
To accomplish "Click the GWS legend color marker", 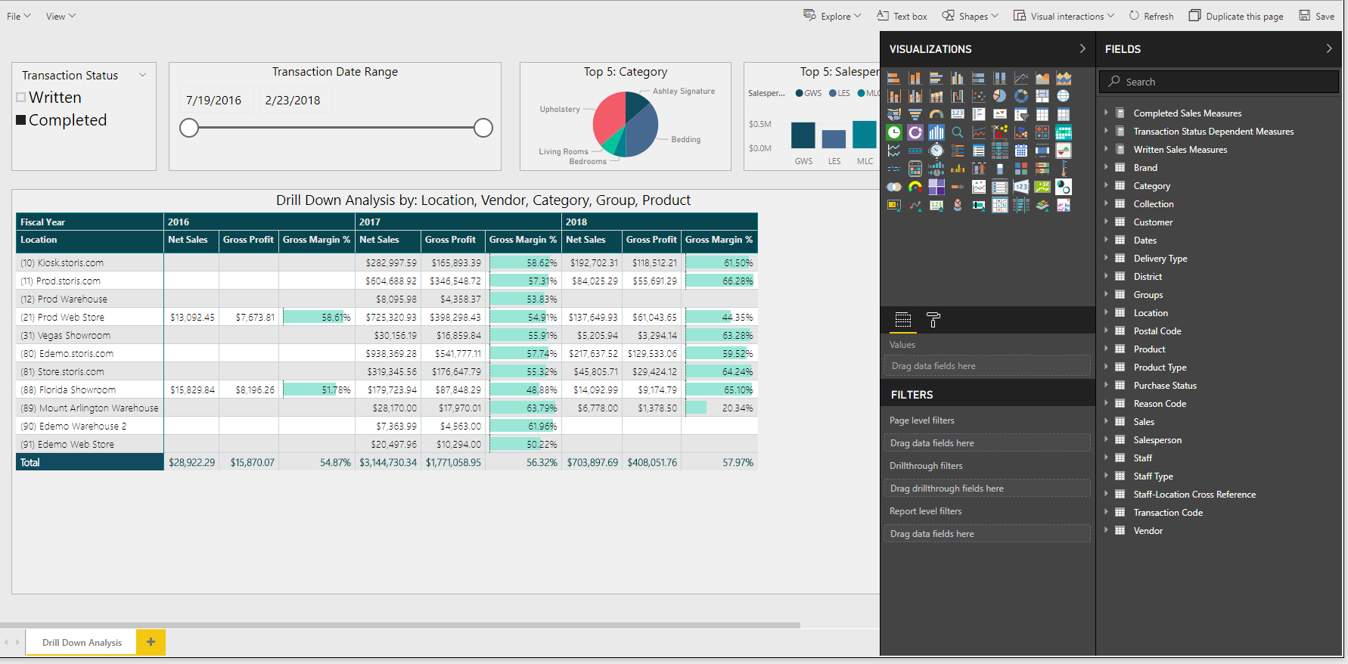I will pos(799,93).
